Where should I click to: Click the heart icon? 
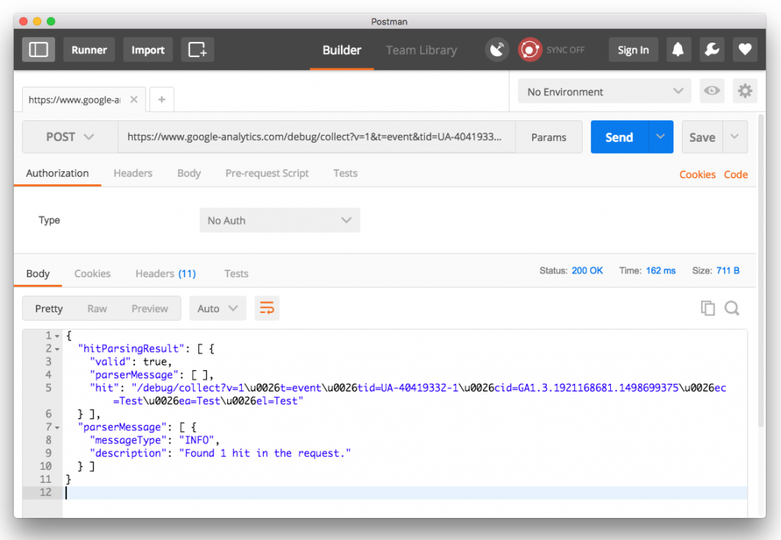(x=744, y=50)
